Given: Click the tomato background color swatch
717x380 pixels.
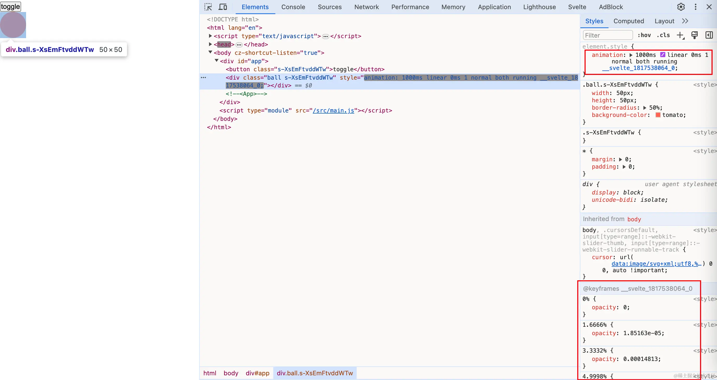Looking at the screenshot, I should tap(658, 115).
